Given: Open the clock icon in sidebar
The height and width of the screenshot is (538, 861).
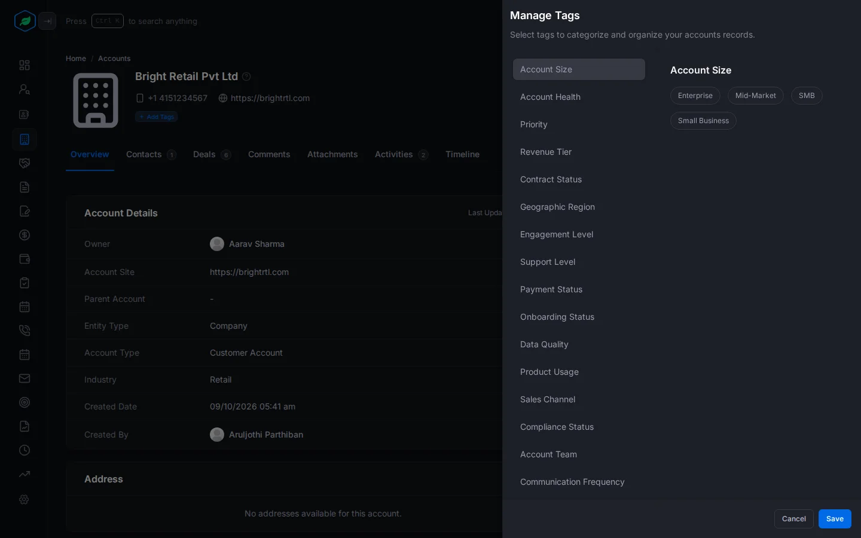Looking at the screenshot, I should 25,450.
